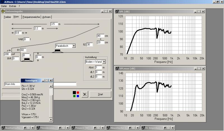Edit the 2.2 m length field

tap(38, 28)
